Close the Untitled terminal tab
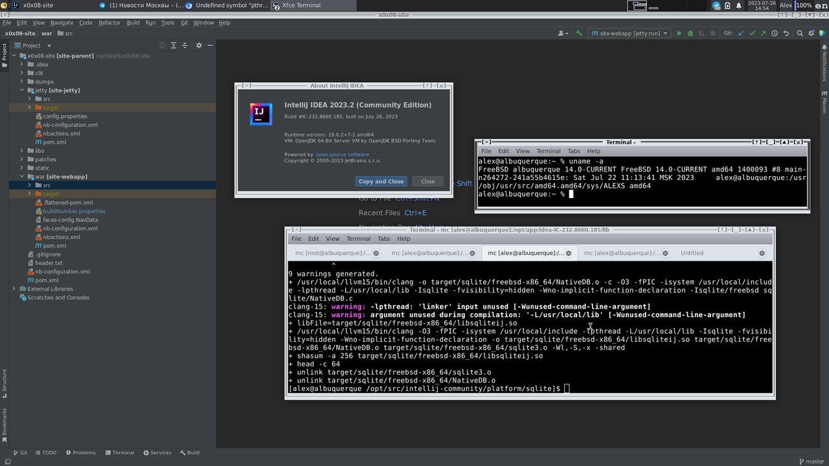 click(762, 253)
